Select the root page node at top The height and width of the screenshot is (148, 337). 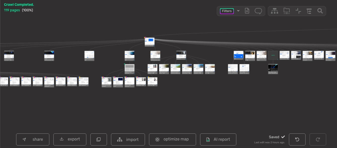[x=149, y=42]
